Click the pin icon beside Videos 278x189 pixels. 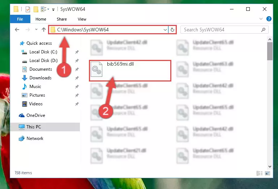pyautogui.click(x=77, y=104)
